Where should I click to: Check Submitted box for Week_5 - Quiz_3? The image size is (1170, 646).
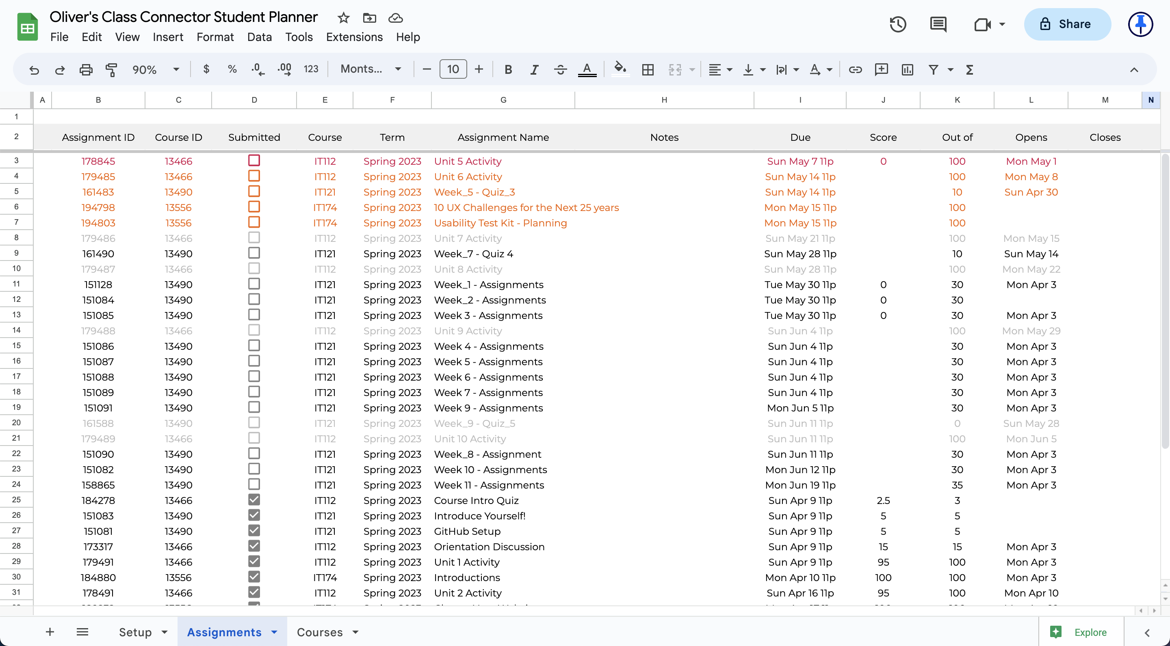[x=254, y=191]
